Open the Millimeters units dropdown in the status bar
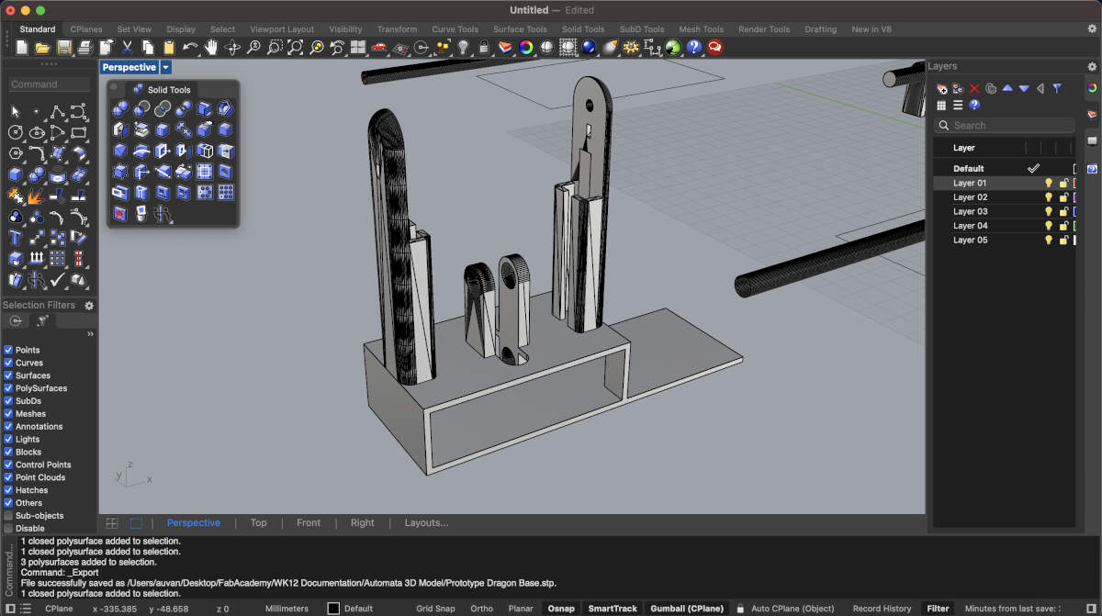Image resolution: width=1102 pixels, height=616 pixels. click(287, 609)
